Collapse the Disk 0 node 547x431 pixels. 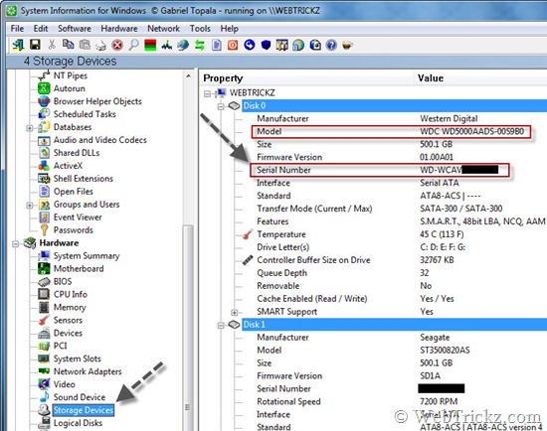click(x=221, y=106)
